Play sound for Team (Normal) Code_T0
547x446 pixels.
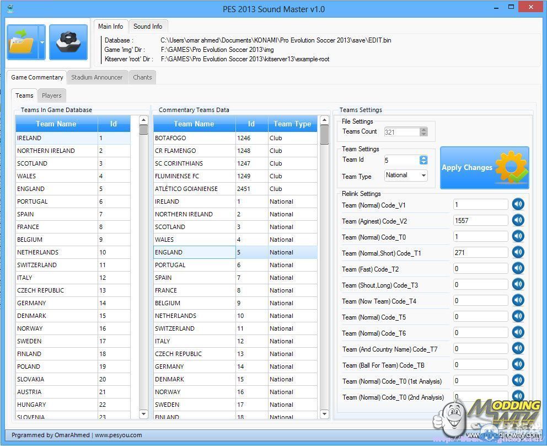518,236
